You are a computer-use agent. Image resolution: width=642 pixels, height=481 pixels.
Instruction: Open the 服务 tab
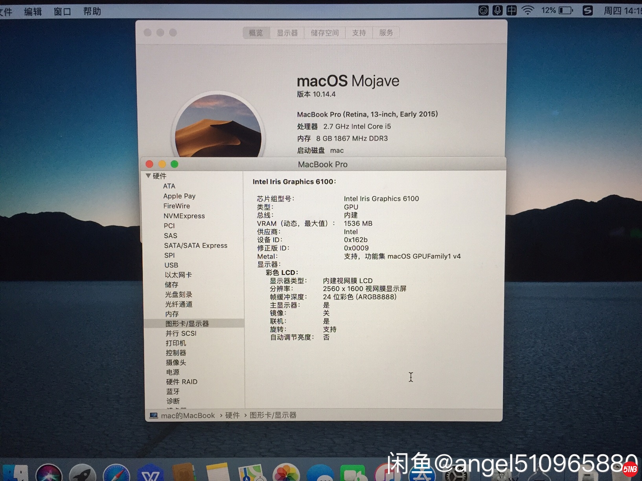coord(386,33)
